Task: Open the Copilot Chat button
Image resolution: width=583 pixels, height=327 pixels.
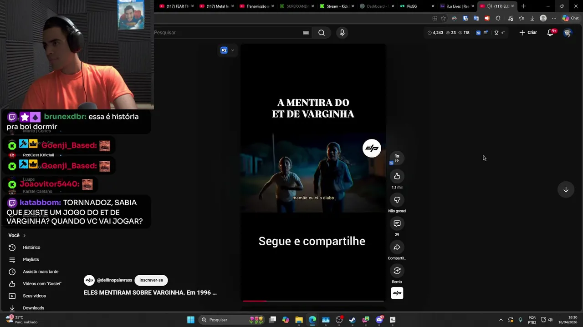Action: point(570,18)
